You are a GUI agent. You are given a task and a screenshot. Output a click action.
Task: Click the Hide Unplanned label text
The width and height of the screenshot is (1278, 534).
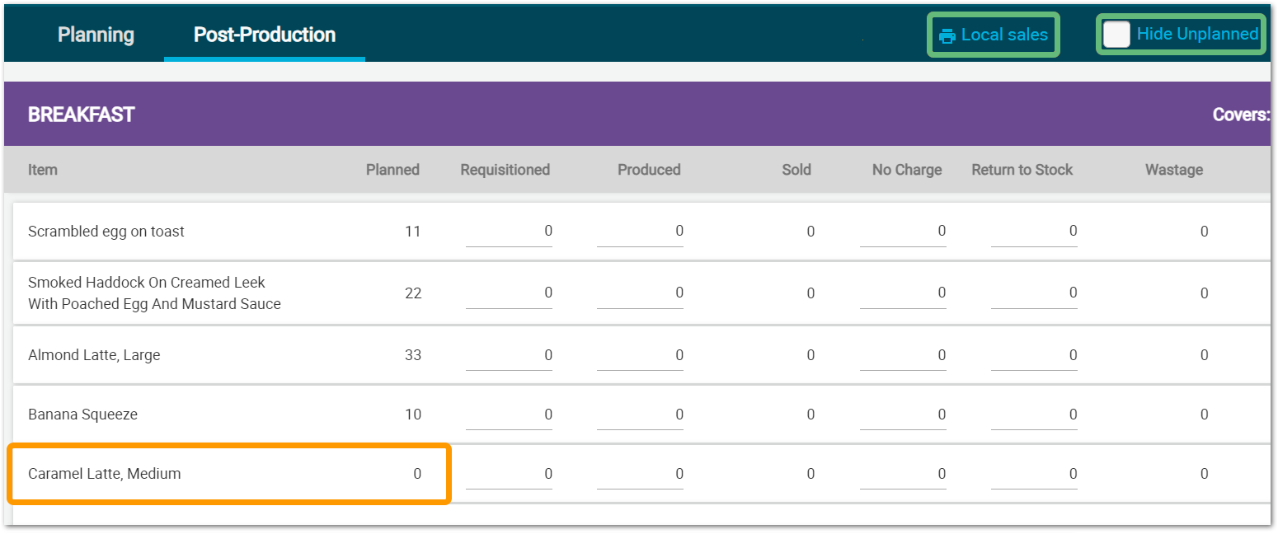tap(1196, 34)
